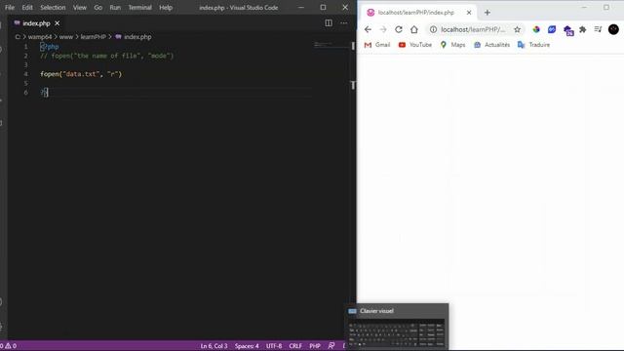Click the php opening tag line
The height and width of the screenshot is (351, 624).
click(x=50, y=47)
